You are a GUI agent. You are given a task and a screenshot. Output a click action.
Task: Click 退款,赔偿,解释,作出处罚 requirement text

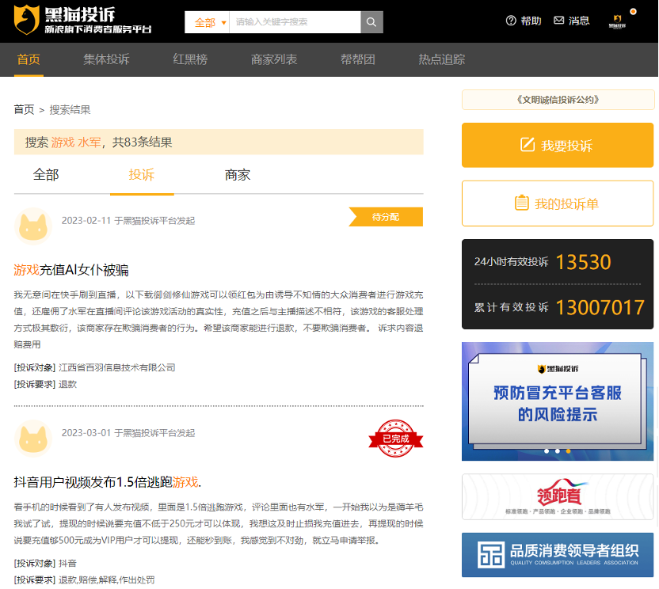pyautogui.click(x=107, y=580)
